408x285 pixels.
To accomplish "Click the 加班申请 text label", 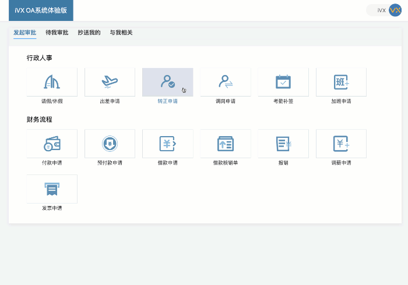I will click(x=341, y=101).
